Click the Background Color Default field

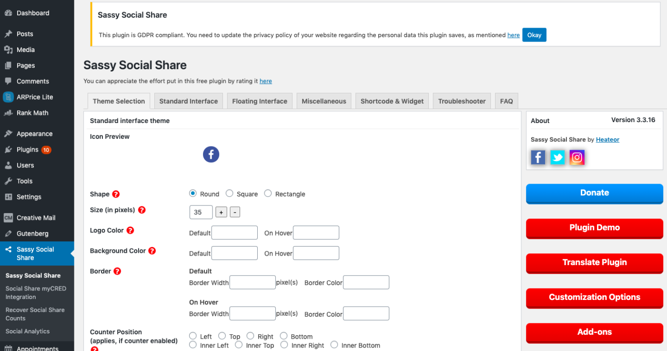click(234, 253)
